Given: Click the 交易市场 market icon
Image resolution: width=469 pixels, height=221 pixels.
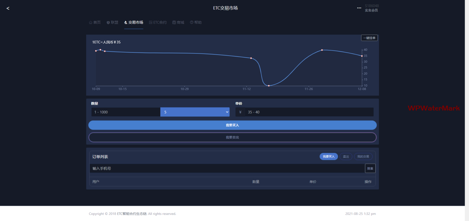Looking at the screenshot, I should point(126,22).
